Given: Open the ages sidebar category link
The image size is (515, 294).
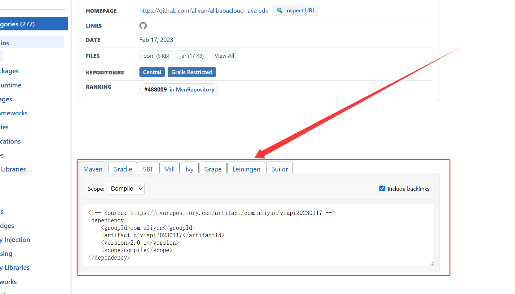Looking at the screenshot, I should (x=6, y=99).
